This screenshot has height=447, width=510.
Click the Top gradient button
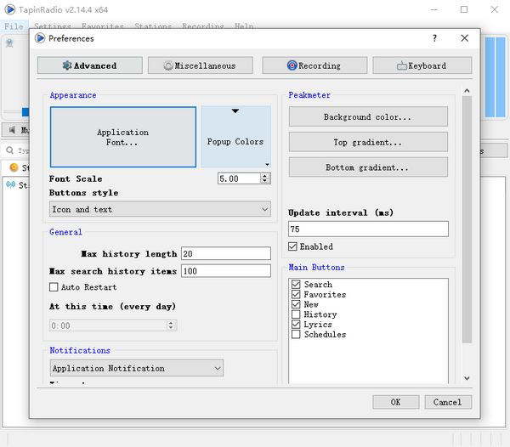coord(367,142)
